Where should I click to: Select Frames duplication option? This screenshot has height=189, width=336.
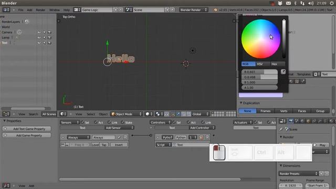[266, 111]
